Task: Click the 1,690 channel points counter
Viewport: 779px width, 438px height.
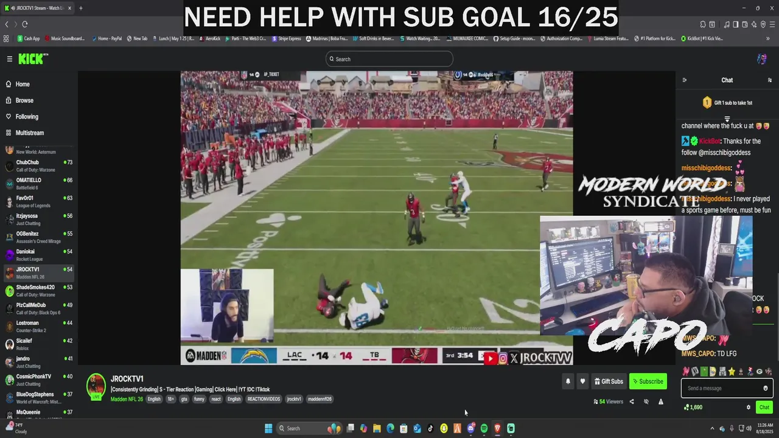Action: click(693, 408)
